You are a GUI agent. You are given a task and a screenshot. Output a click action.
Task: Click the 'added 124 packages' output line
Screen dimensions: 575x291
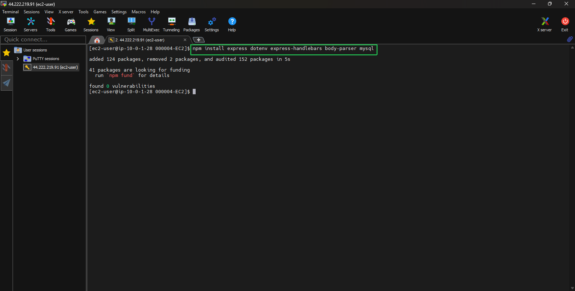pos(190,59)
